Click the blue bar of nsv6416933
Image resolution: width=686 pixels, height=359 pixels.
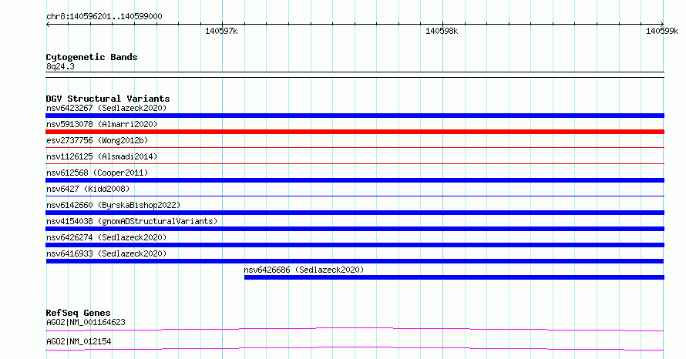click(355, 261)
